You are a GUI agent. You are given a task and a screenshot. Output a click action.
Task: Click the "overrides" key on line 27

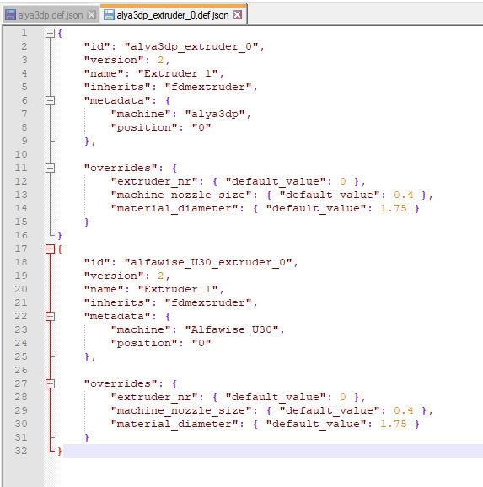(x=121, y=383)
